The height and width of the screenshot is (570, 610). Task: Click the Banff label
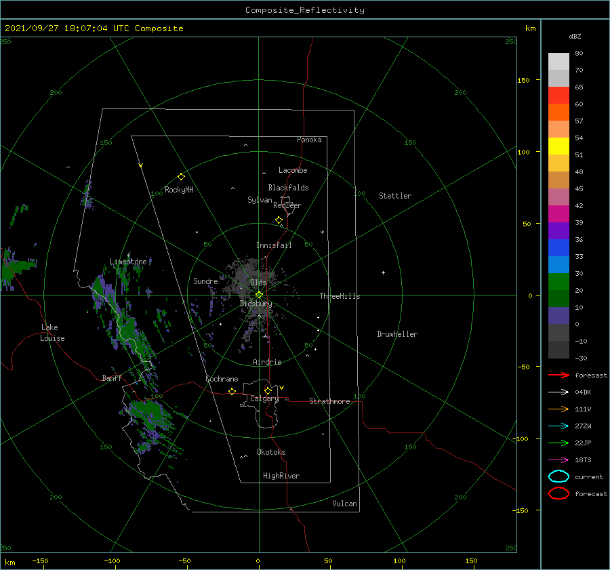pos(112,378)
